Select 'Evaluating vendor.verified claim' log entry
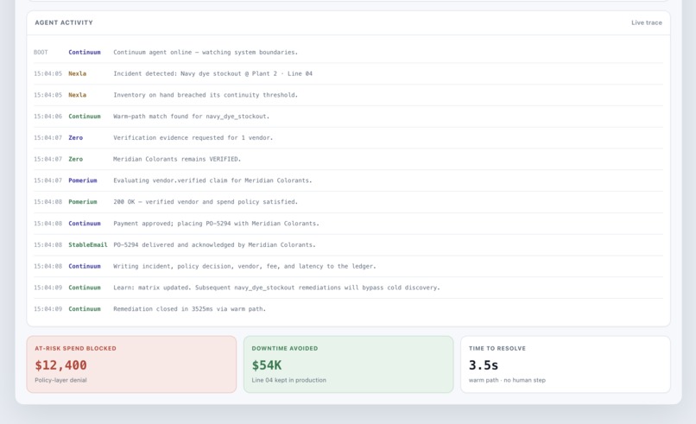 (348, 180)
